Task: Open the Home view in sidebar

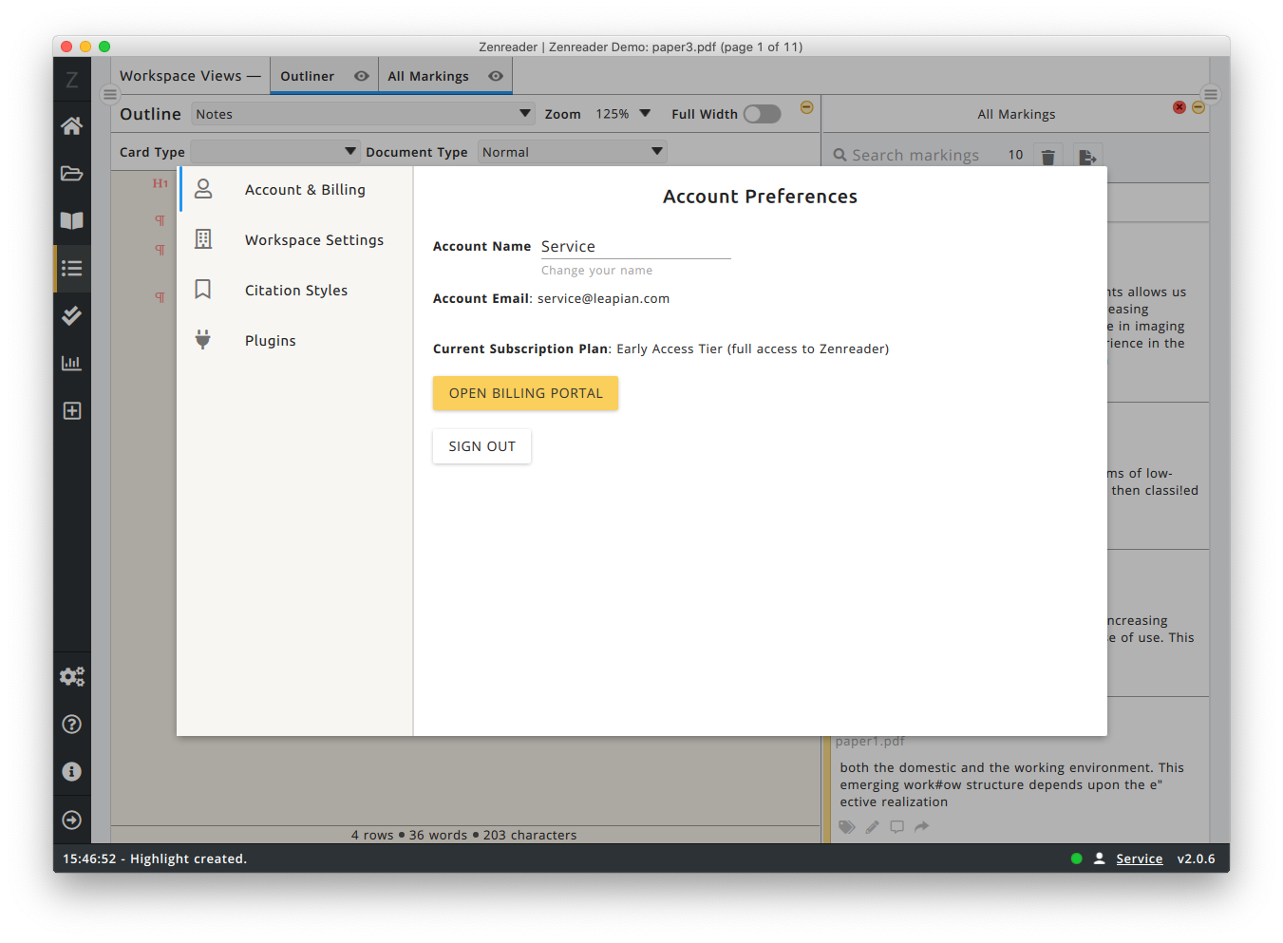Action: click(71, 125)
